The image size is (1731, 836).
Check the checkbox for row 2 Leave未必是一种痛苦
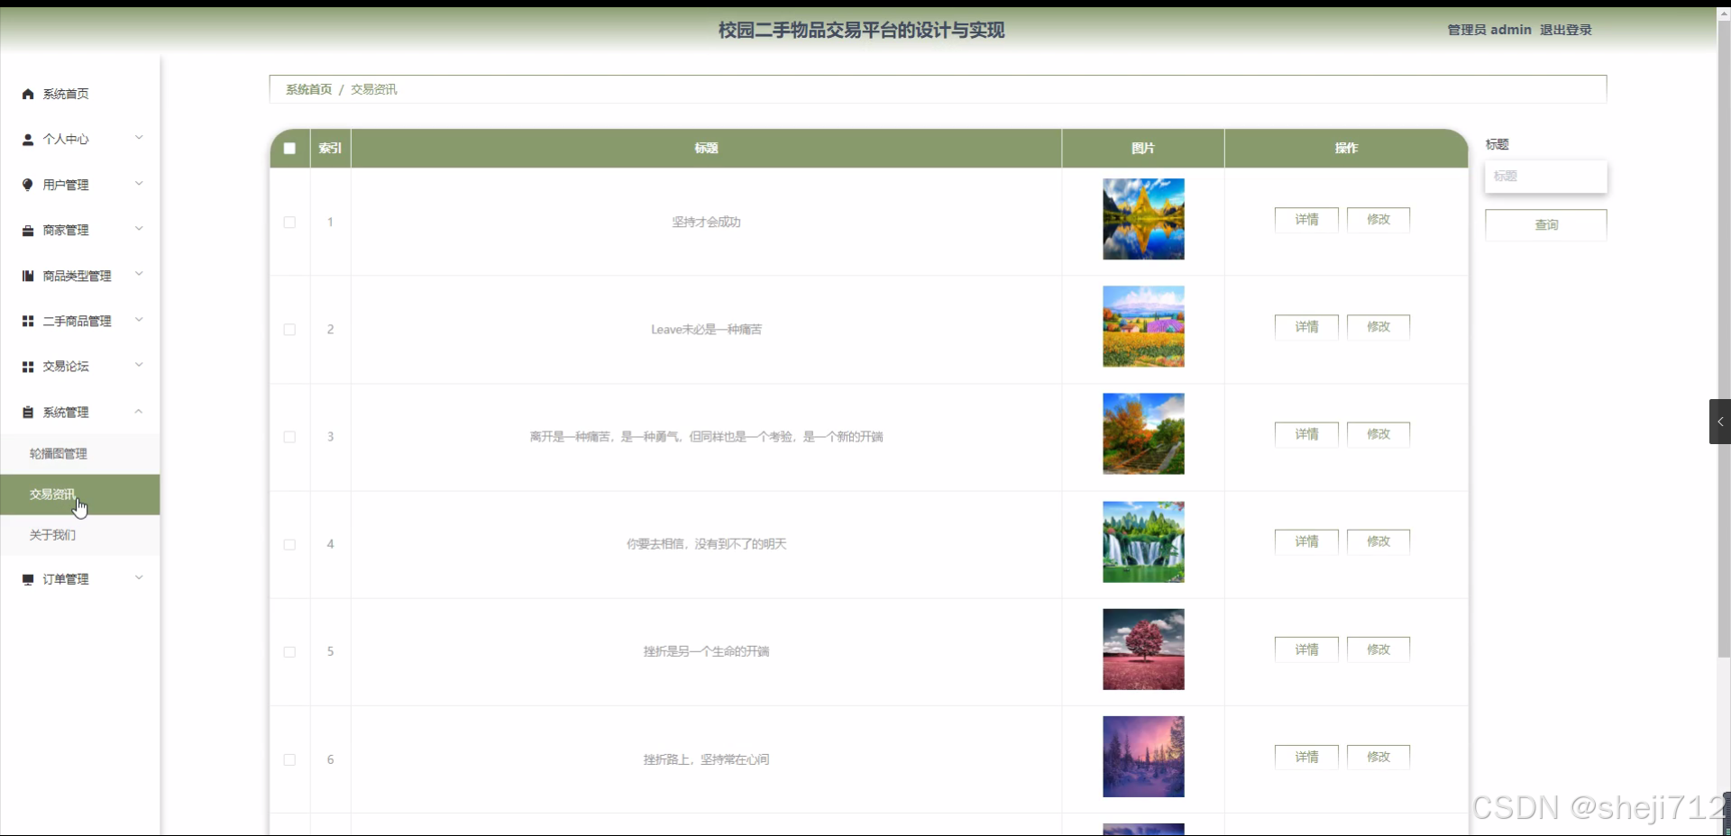pos(289,330)
